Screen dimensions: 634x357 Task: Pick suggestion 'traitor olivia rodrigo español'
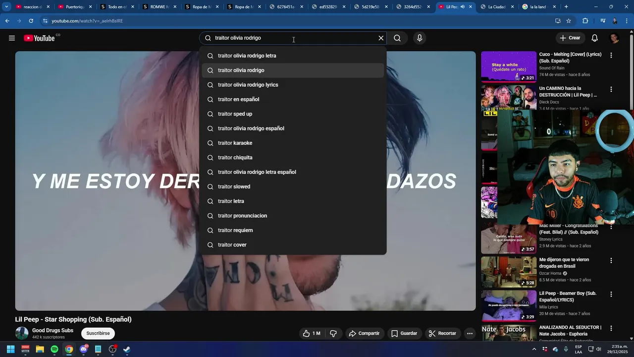point(293,128)
